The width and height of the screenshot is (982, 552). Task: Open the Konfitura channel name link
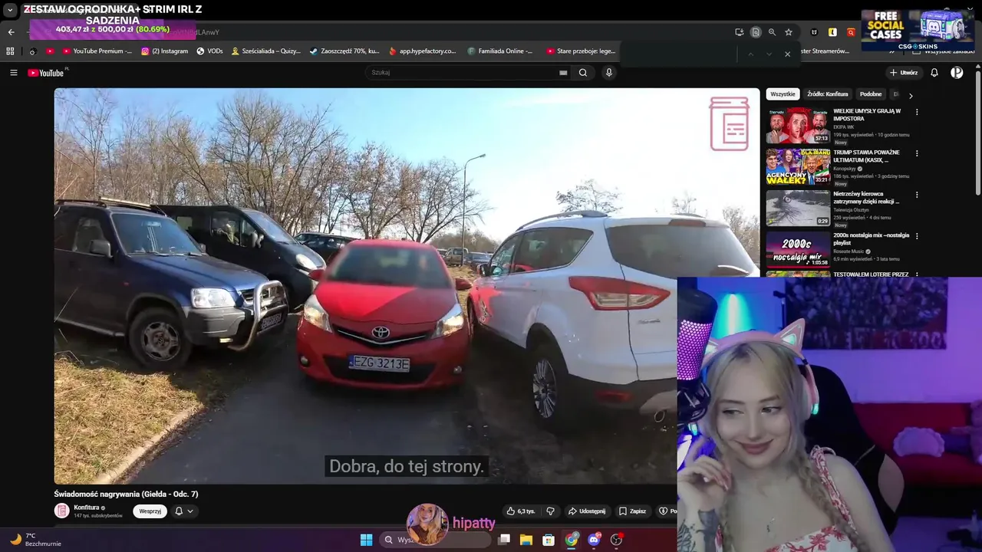pyautogui.click(x=87, y=508)
